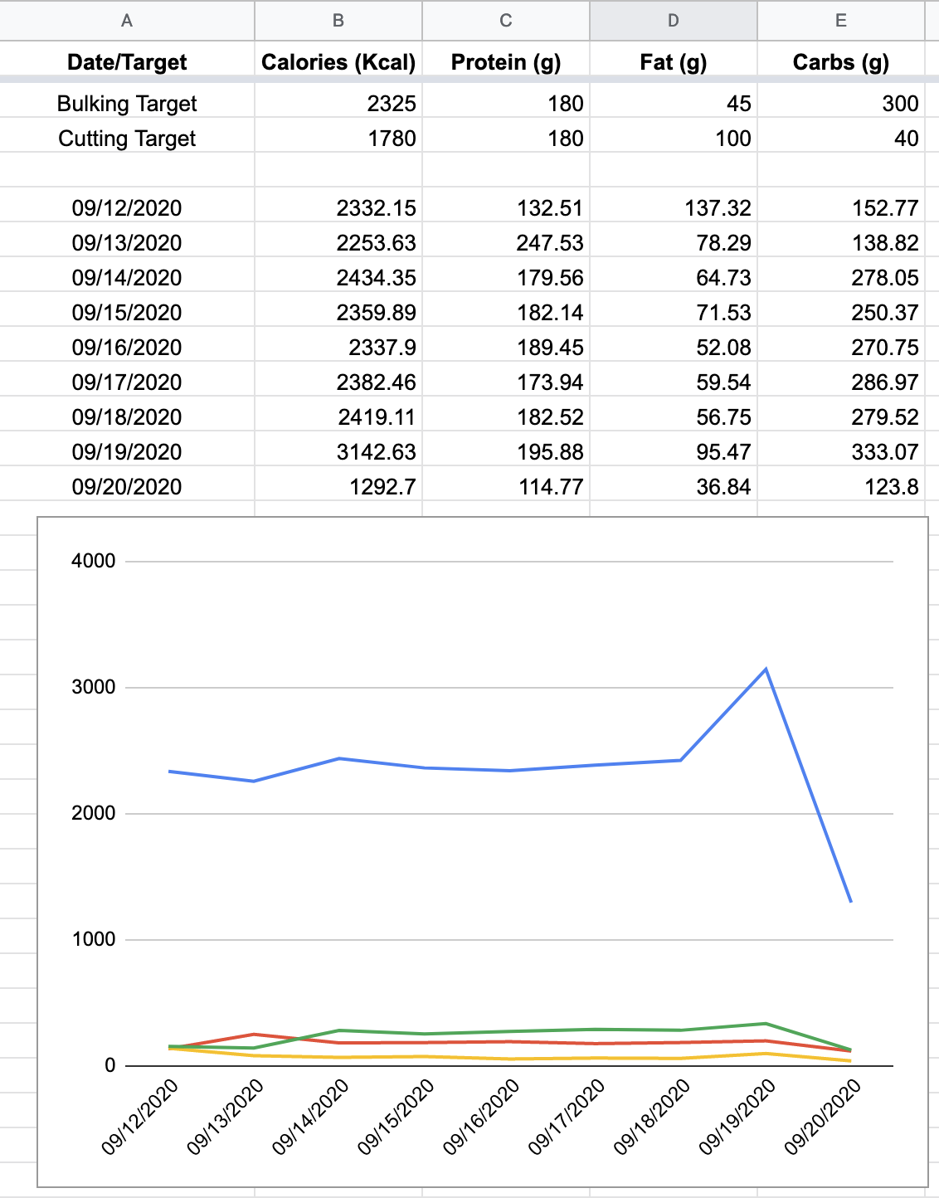
Task: Click the 09/16/2020 chart x-axis label
Action: (x=482, y=1117)
